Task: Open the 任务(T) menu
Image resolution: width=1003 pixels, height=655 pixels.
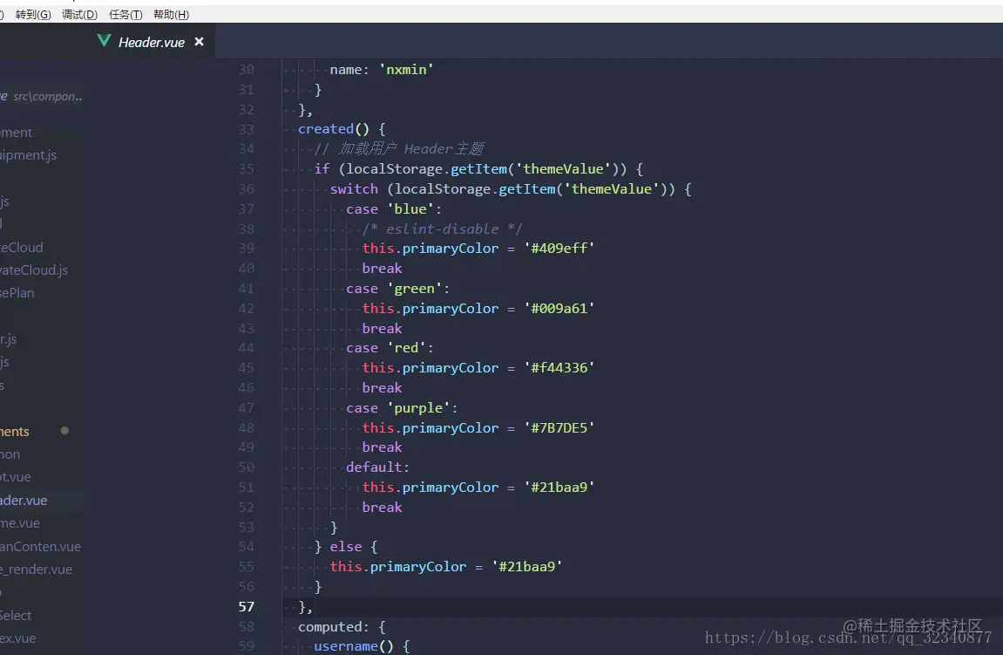Action: tap(125, 14)
